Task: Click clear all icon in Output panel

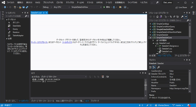Action: [103, 77]
